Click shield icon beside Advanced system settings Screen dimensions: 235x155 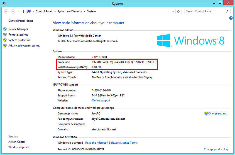coord(5,46)
